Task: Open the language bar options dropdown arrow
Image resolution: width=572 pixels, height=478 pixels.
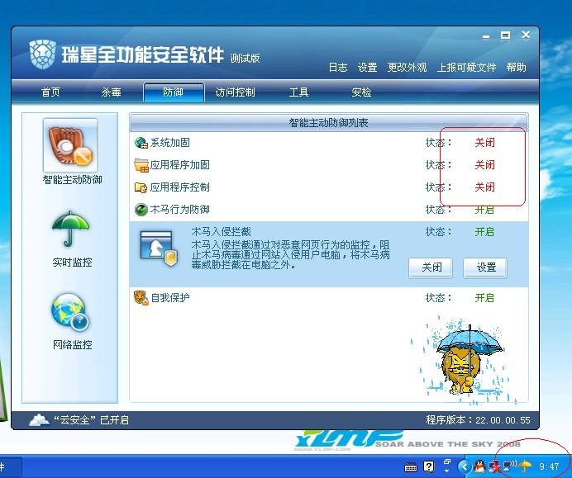Action: click(447, 471)
